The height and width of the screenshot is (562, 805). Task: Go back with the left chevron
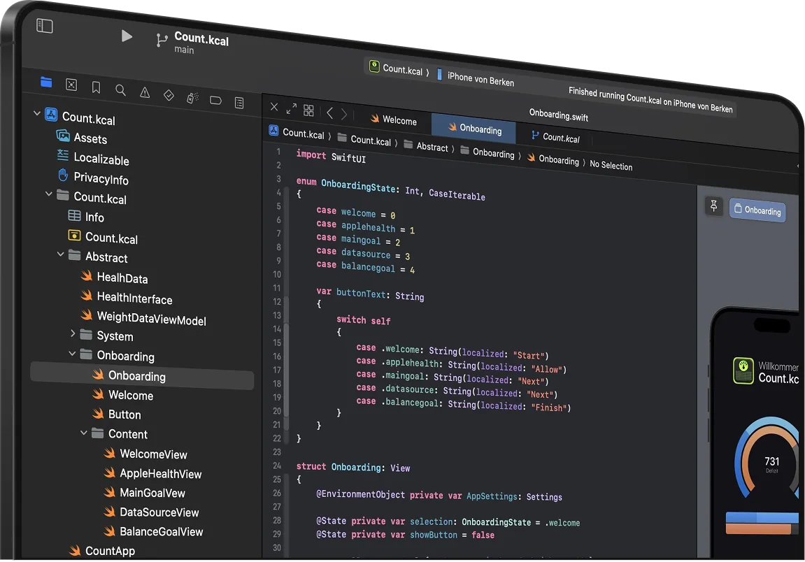click(x=329, y=113)
